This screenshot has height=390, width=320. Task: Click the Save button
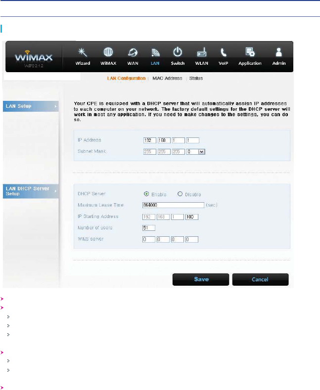tap(201, 279)
